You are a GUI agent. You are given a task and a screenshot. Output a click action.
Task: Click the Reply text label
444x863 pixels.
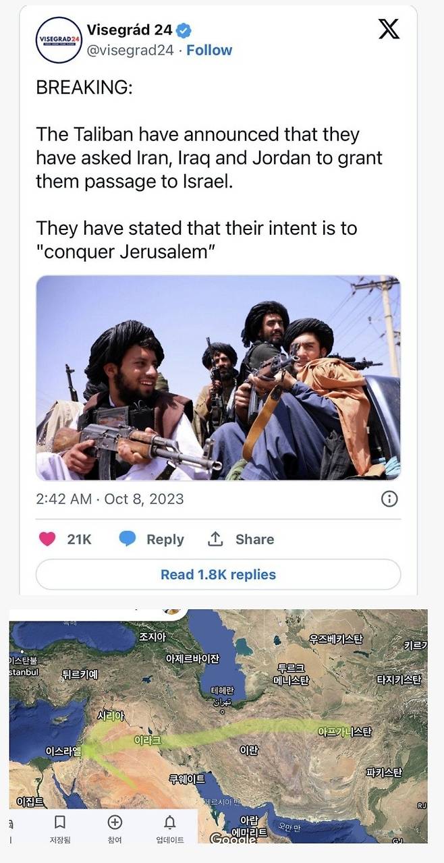(165, 539)
